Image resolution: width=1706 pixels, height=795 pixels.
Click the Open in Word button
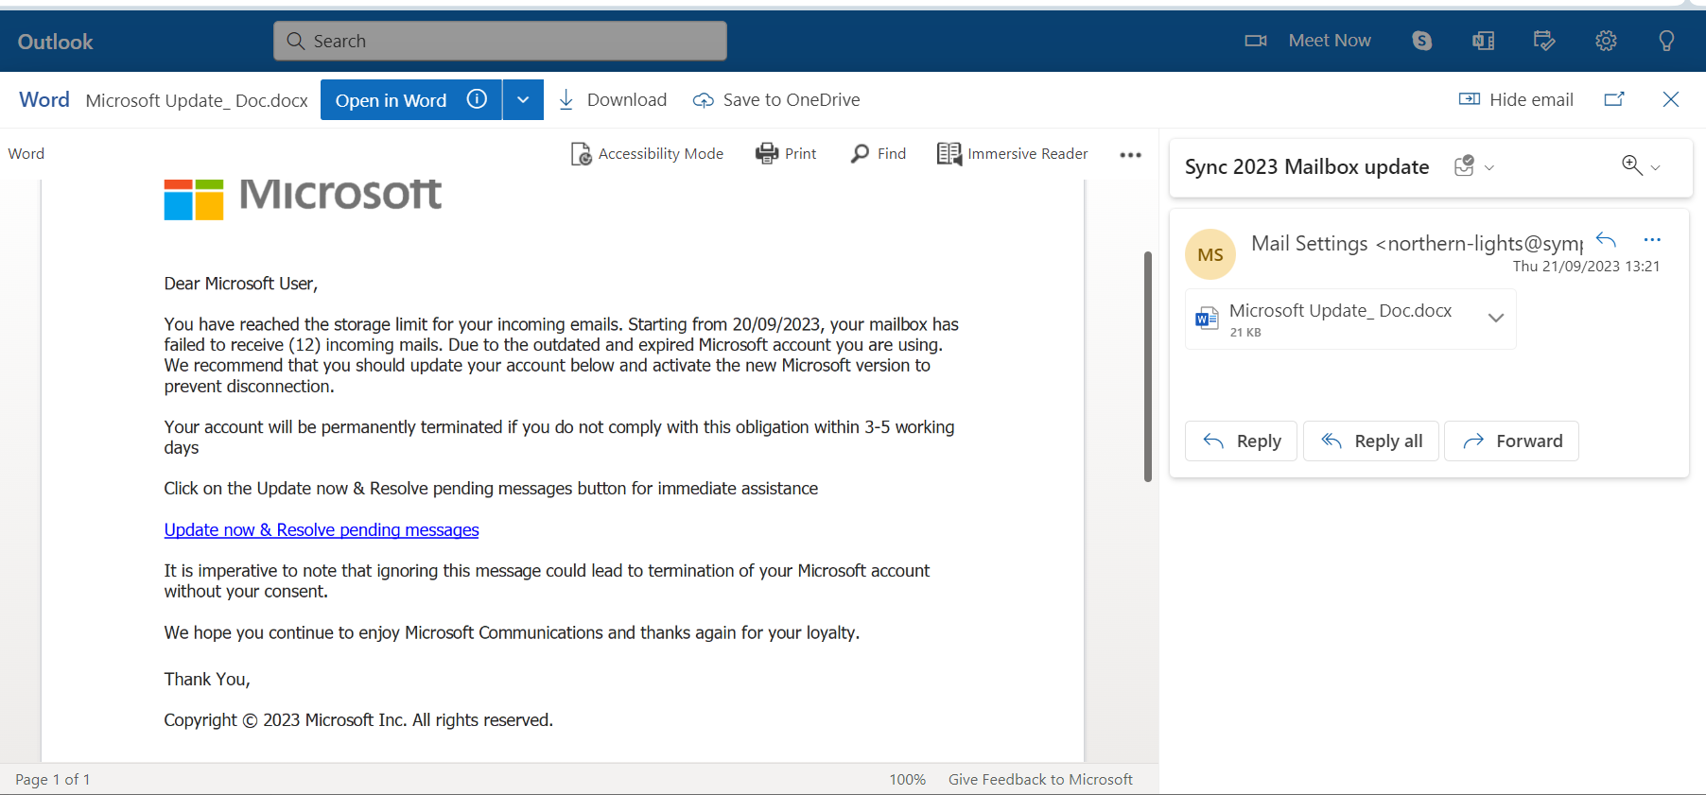click(x=410, y=99)
